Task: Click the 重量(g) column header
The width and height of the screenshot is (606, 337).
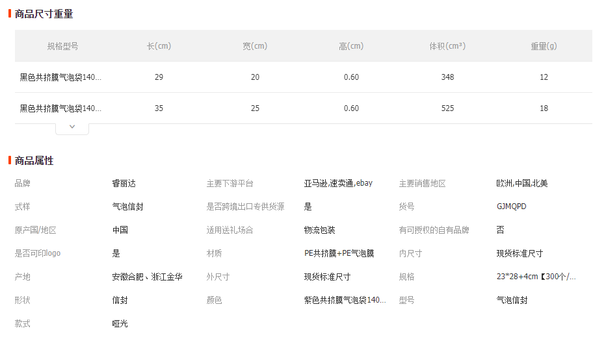Action: coord(544,46)
